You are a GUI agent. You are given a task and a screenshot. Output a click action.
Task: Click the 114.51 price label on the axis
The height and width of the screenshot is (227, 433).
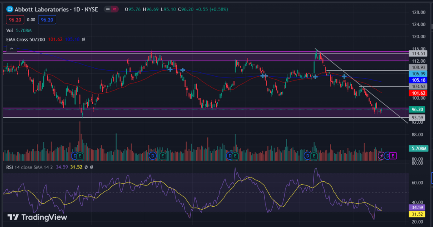point(418,54)
